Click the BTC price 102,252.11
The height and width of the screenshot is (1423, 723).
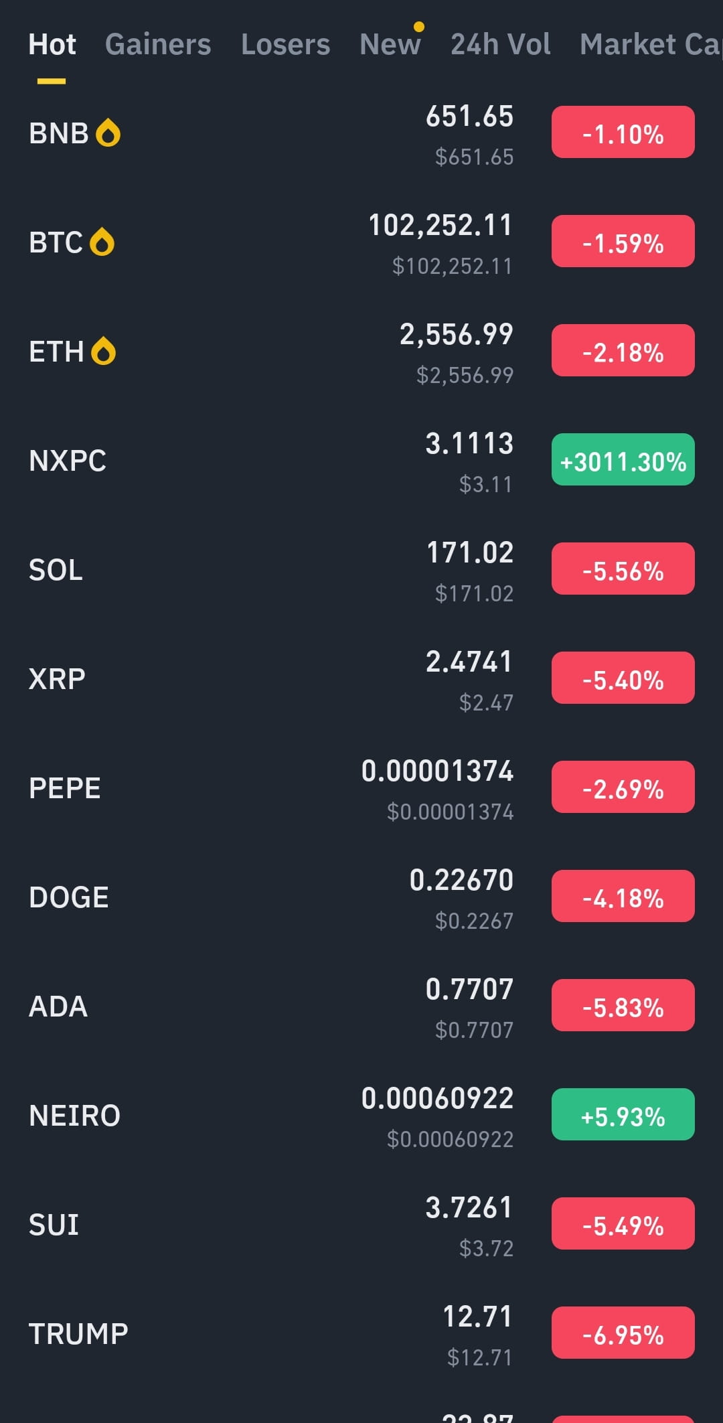tap(440, 225)
